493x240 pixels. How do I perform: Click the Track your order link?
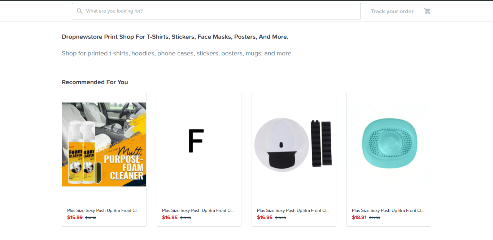pyautogui.click(x=392, y=12)
